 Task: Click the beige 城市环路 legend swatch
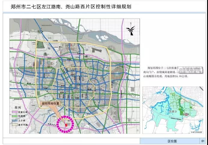coord(14,125)
